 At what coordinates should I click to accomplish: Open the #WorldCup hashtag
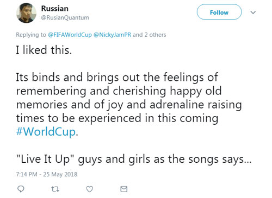[46, 132]
